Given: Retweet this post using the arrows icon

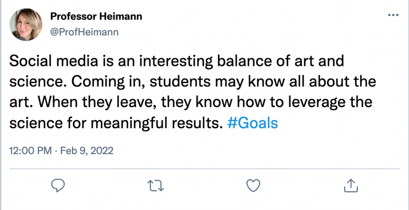Looking at the screenshot, I should pos(156,186).
